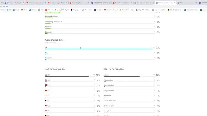Click the 'Топ-10 по странам' heading
207x116 pixels.
click(x=55, y=69)
